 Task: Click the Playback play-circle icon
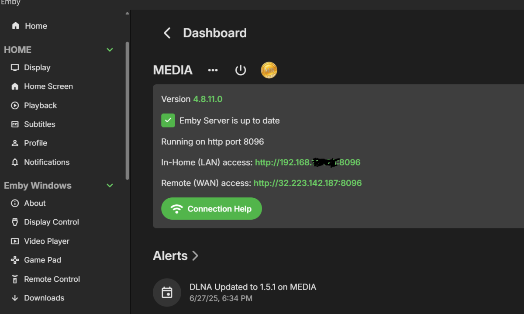point(15,106)
